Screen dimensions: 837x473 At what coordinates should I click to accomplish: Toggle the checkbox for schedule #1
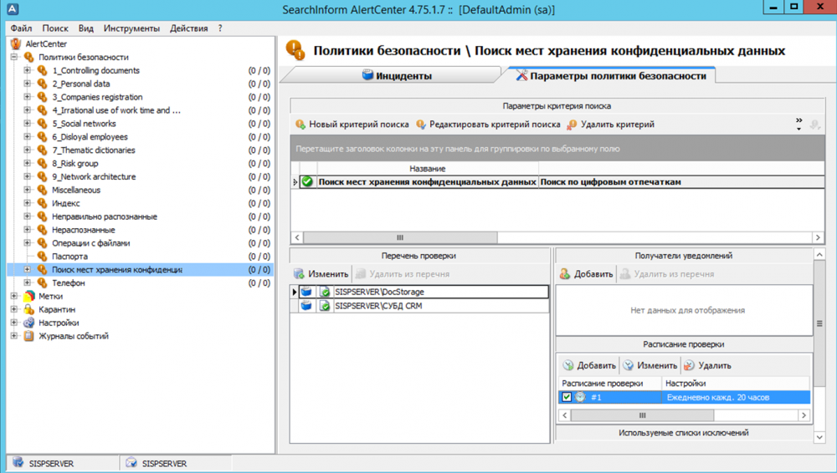(x=567, y=397)
